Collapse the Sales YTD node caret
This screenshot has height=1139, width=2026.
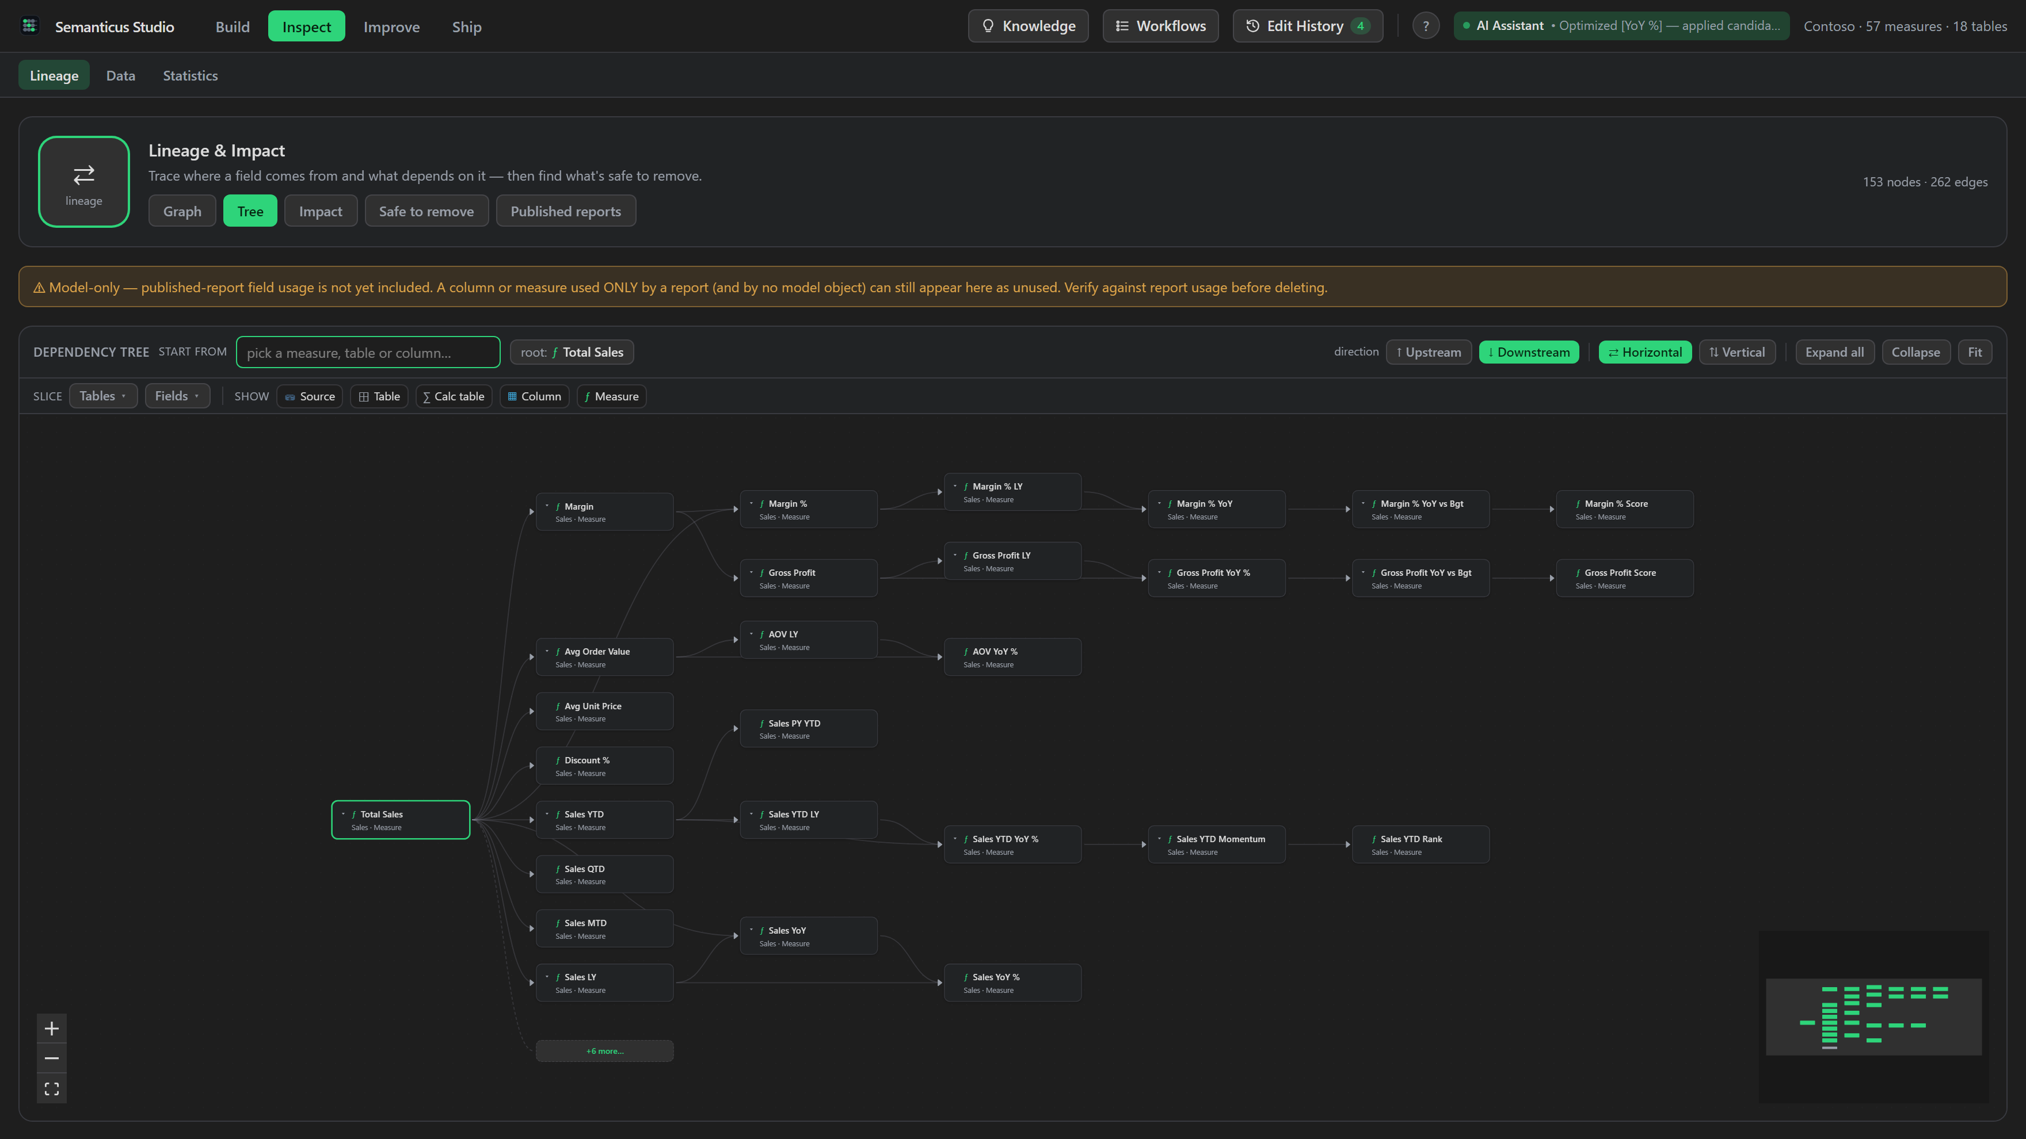(547, 815)
